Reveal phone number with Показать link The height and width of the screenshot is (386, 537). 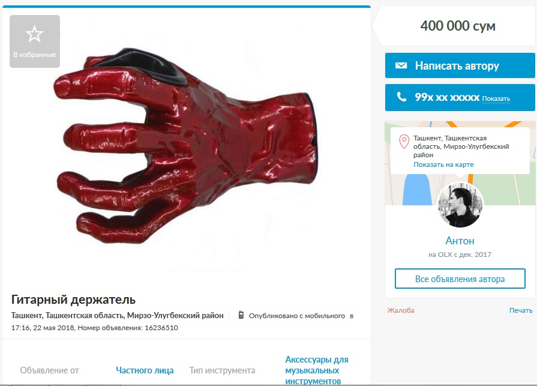pyautogui.click(x=496, y=98)
